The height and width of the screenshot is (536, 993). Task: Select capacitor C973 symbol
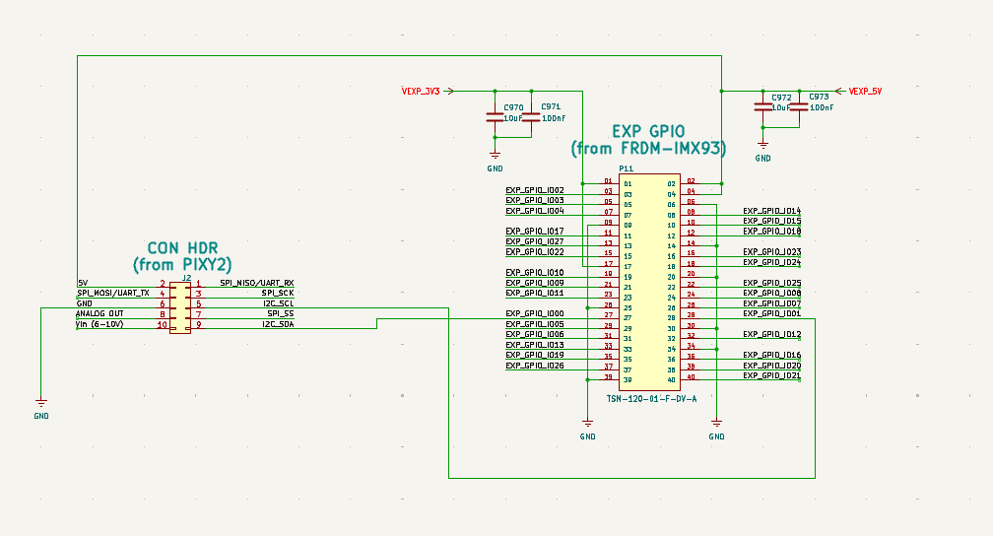[x=798, y=106]
